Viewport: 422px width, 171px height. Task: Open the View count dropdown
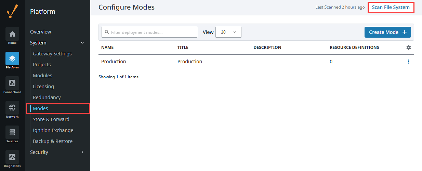click(x=228, y=32)
